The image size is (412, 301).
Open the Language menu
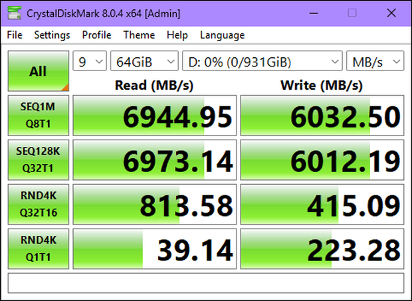pos(223,35)
